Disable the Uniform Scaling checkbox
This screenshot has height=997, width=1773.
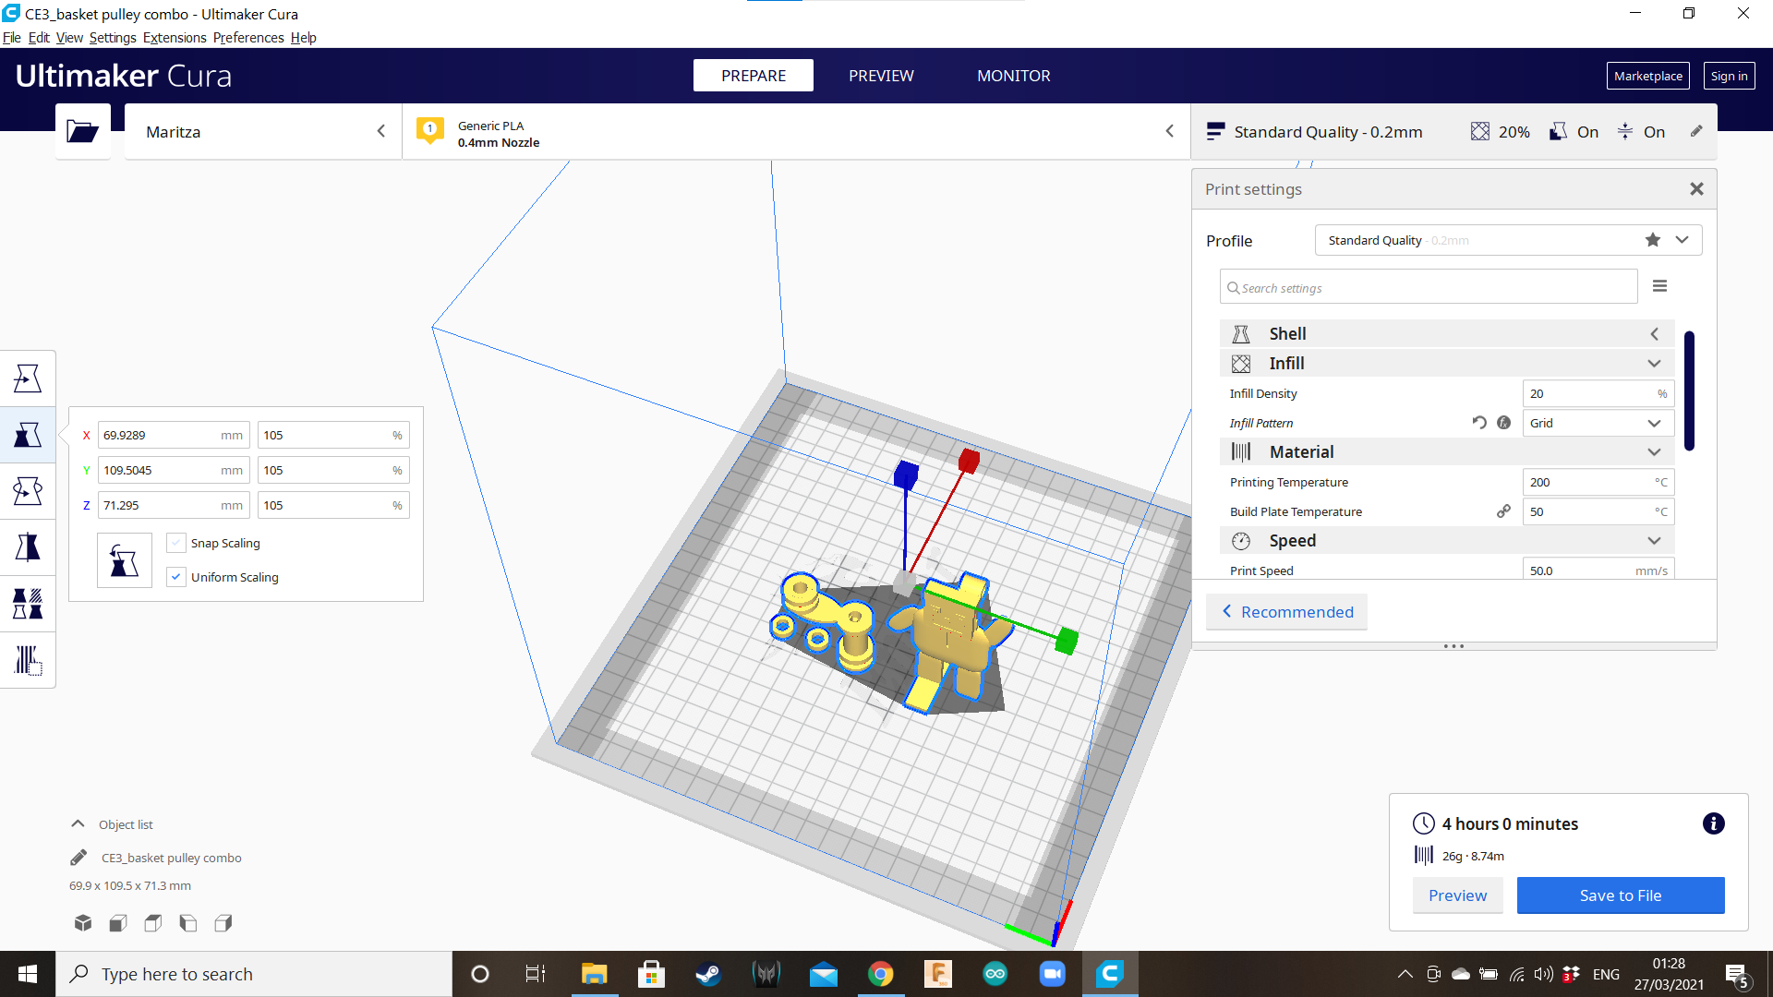click(x=176, y=577)
